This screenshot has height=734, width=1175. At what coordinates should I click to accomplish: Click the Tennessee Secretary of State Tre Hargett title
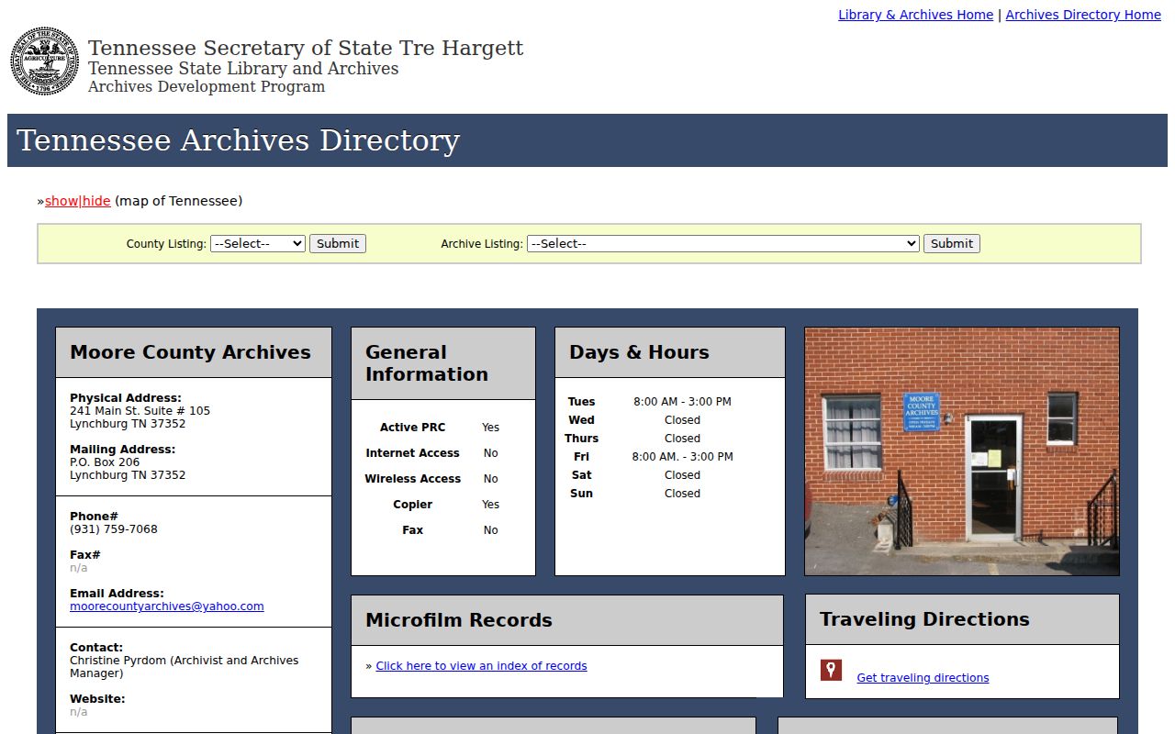[x=306, y=48]
